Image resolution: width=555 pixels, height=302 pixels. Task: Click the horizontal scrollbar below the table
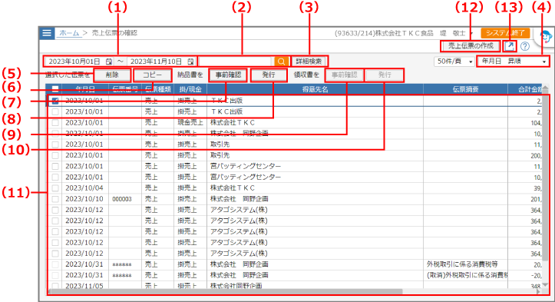pos(294,291)
